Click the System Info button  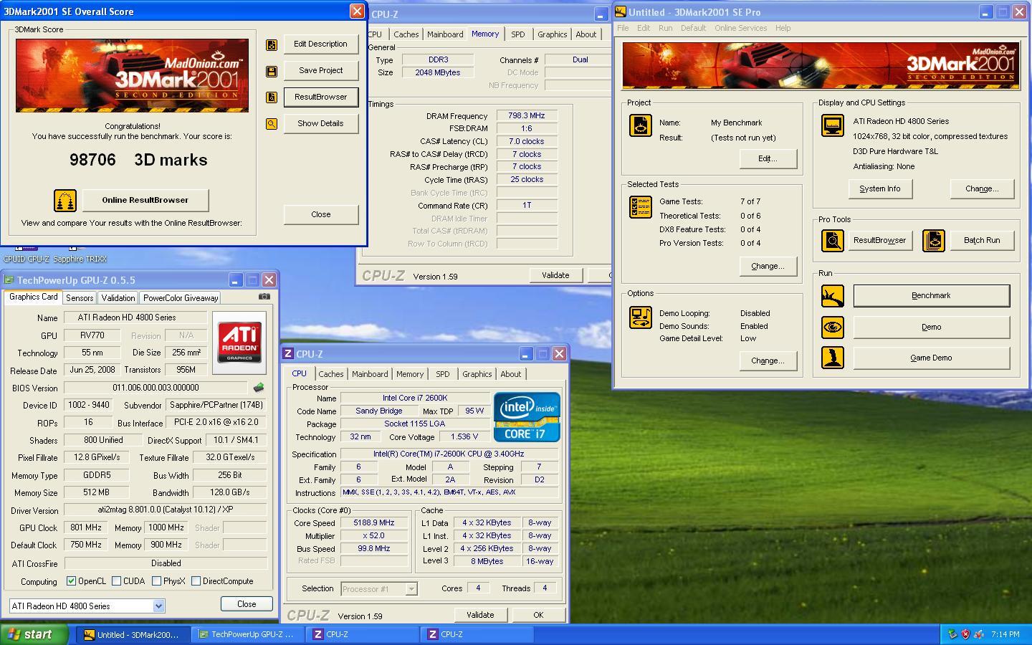[879, 188]
